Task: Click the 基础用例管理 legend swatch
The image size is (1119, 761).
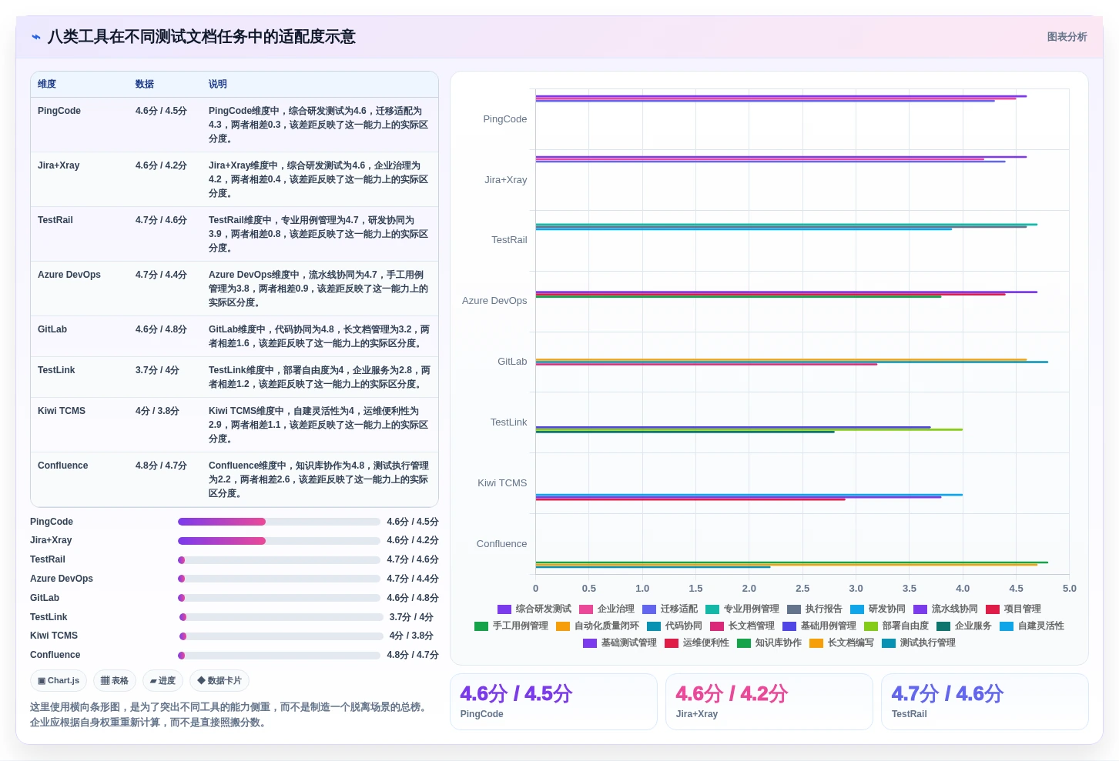Action: pos(789,626)
